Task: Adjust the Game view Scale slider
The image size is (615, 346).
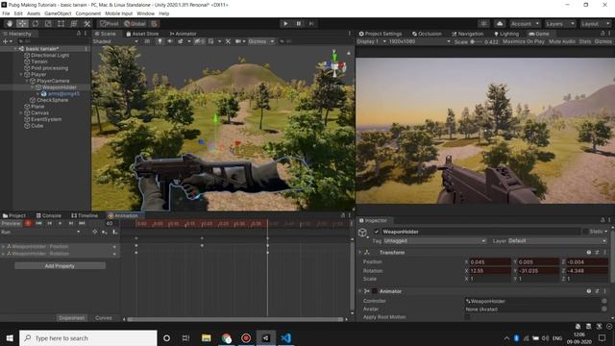Action: 476,41
